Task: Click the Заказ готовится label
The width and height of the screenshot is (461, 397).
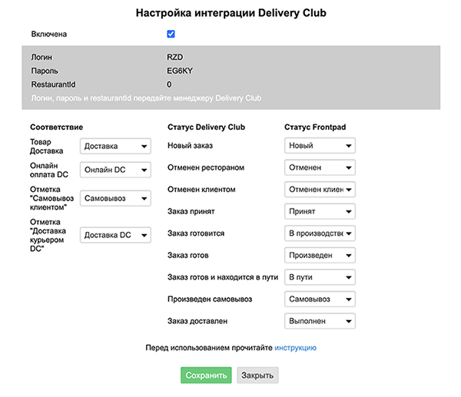Action: tap(196, 233)
